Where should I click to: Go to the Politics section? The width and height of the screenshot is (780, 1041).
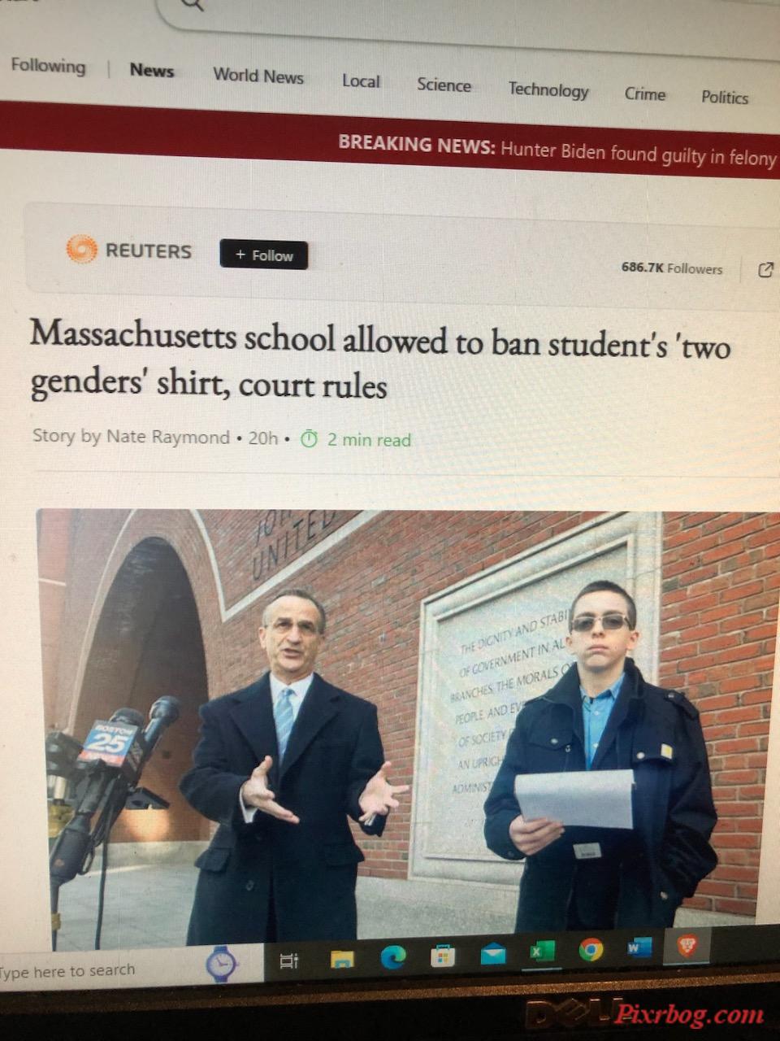(725, 97)
